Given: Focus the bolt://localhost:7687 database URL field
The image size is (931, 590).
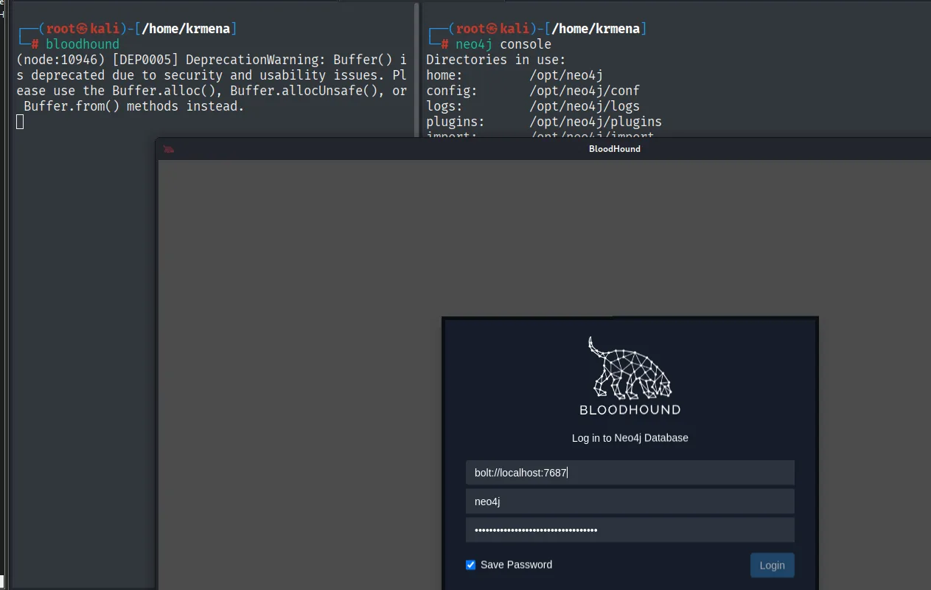Looking at the screenshot, I should tap(630, 473).
